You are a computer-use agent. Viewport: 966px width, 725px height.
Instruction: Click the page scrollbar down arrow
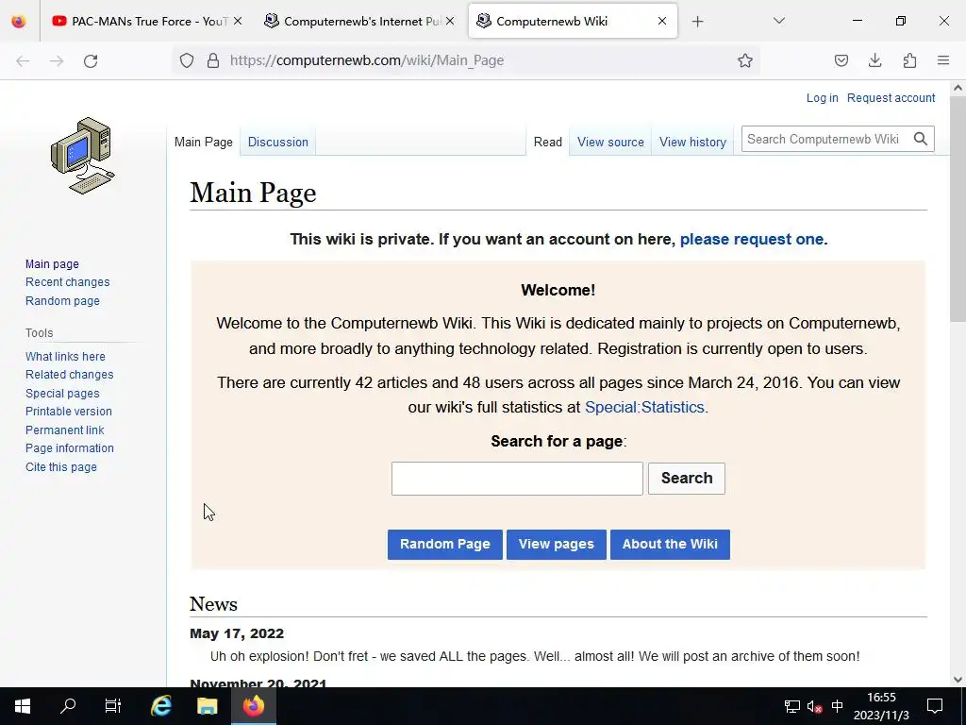click(x=958, y=680)
